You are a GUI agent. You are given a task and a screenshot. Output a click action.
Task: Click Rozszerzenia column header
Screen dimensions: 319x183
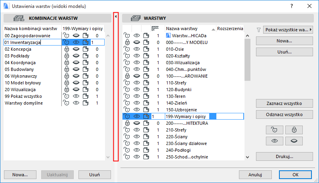[230, 29]
